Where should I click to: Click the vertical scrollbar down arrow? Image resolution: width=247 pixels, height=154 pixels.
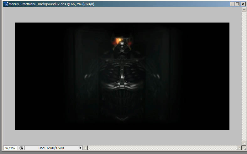click(x=244, y=143)
